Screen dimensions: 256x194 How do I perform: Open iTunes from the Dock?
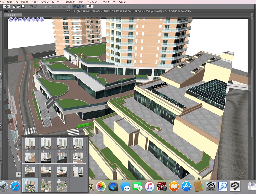[x=150, y=187]
